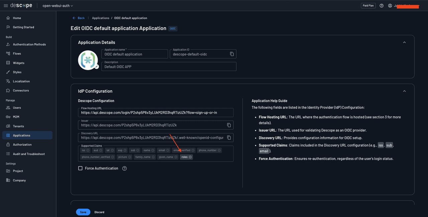The width and height of the screenshot is (428, 217).
Task: Select the Tenants sidebar icon
Action: coord(8,126)
